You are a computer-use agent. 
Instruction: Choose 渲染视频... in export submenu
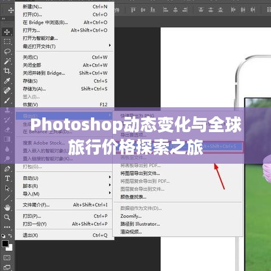coord(178,232)
